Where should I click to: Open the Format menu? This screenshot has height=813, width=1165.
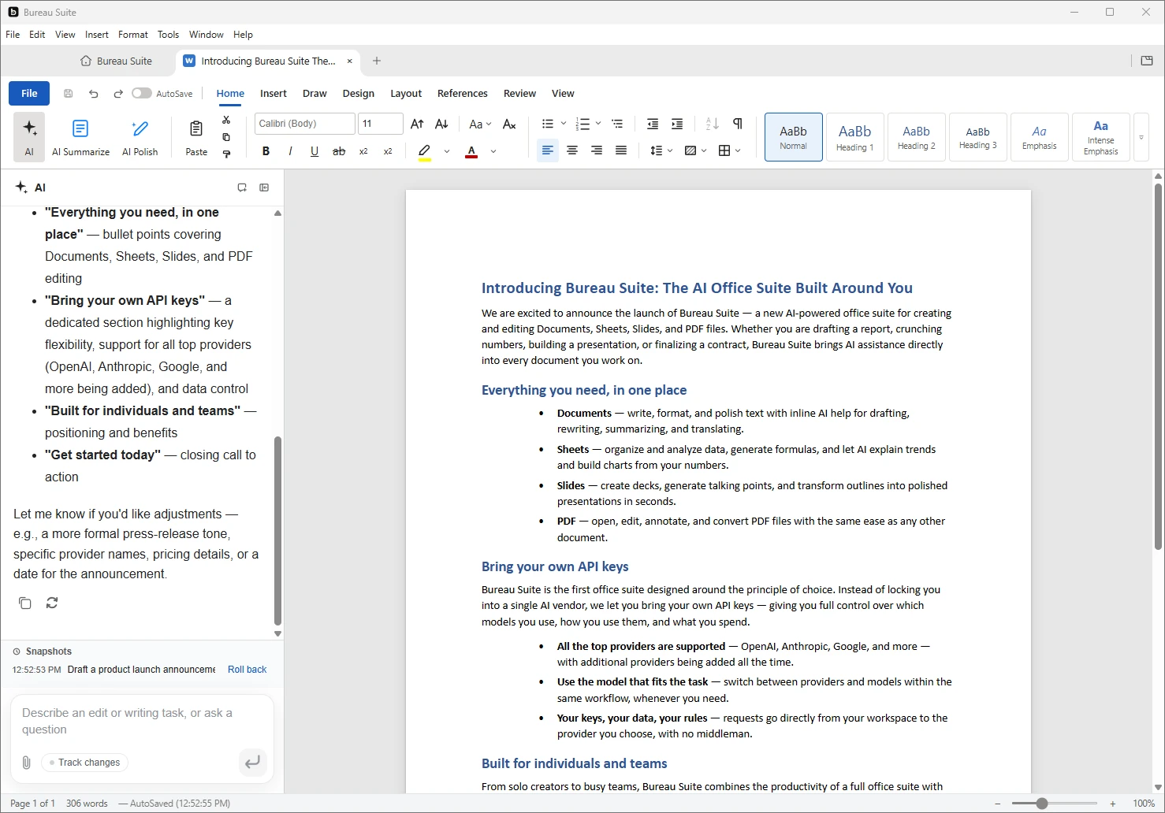point(133,35)
